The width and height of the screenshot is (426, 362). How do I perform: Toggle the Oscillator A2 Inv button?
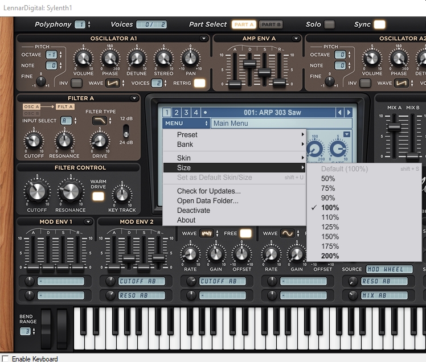tap(366, 83)
